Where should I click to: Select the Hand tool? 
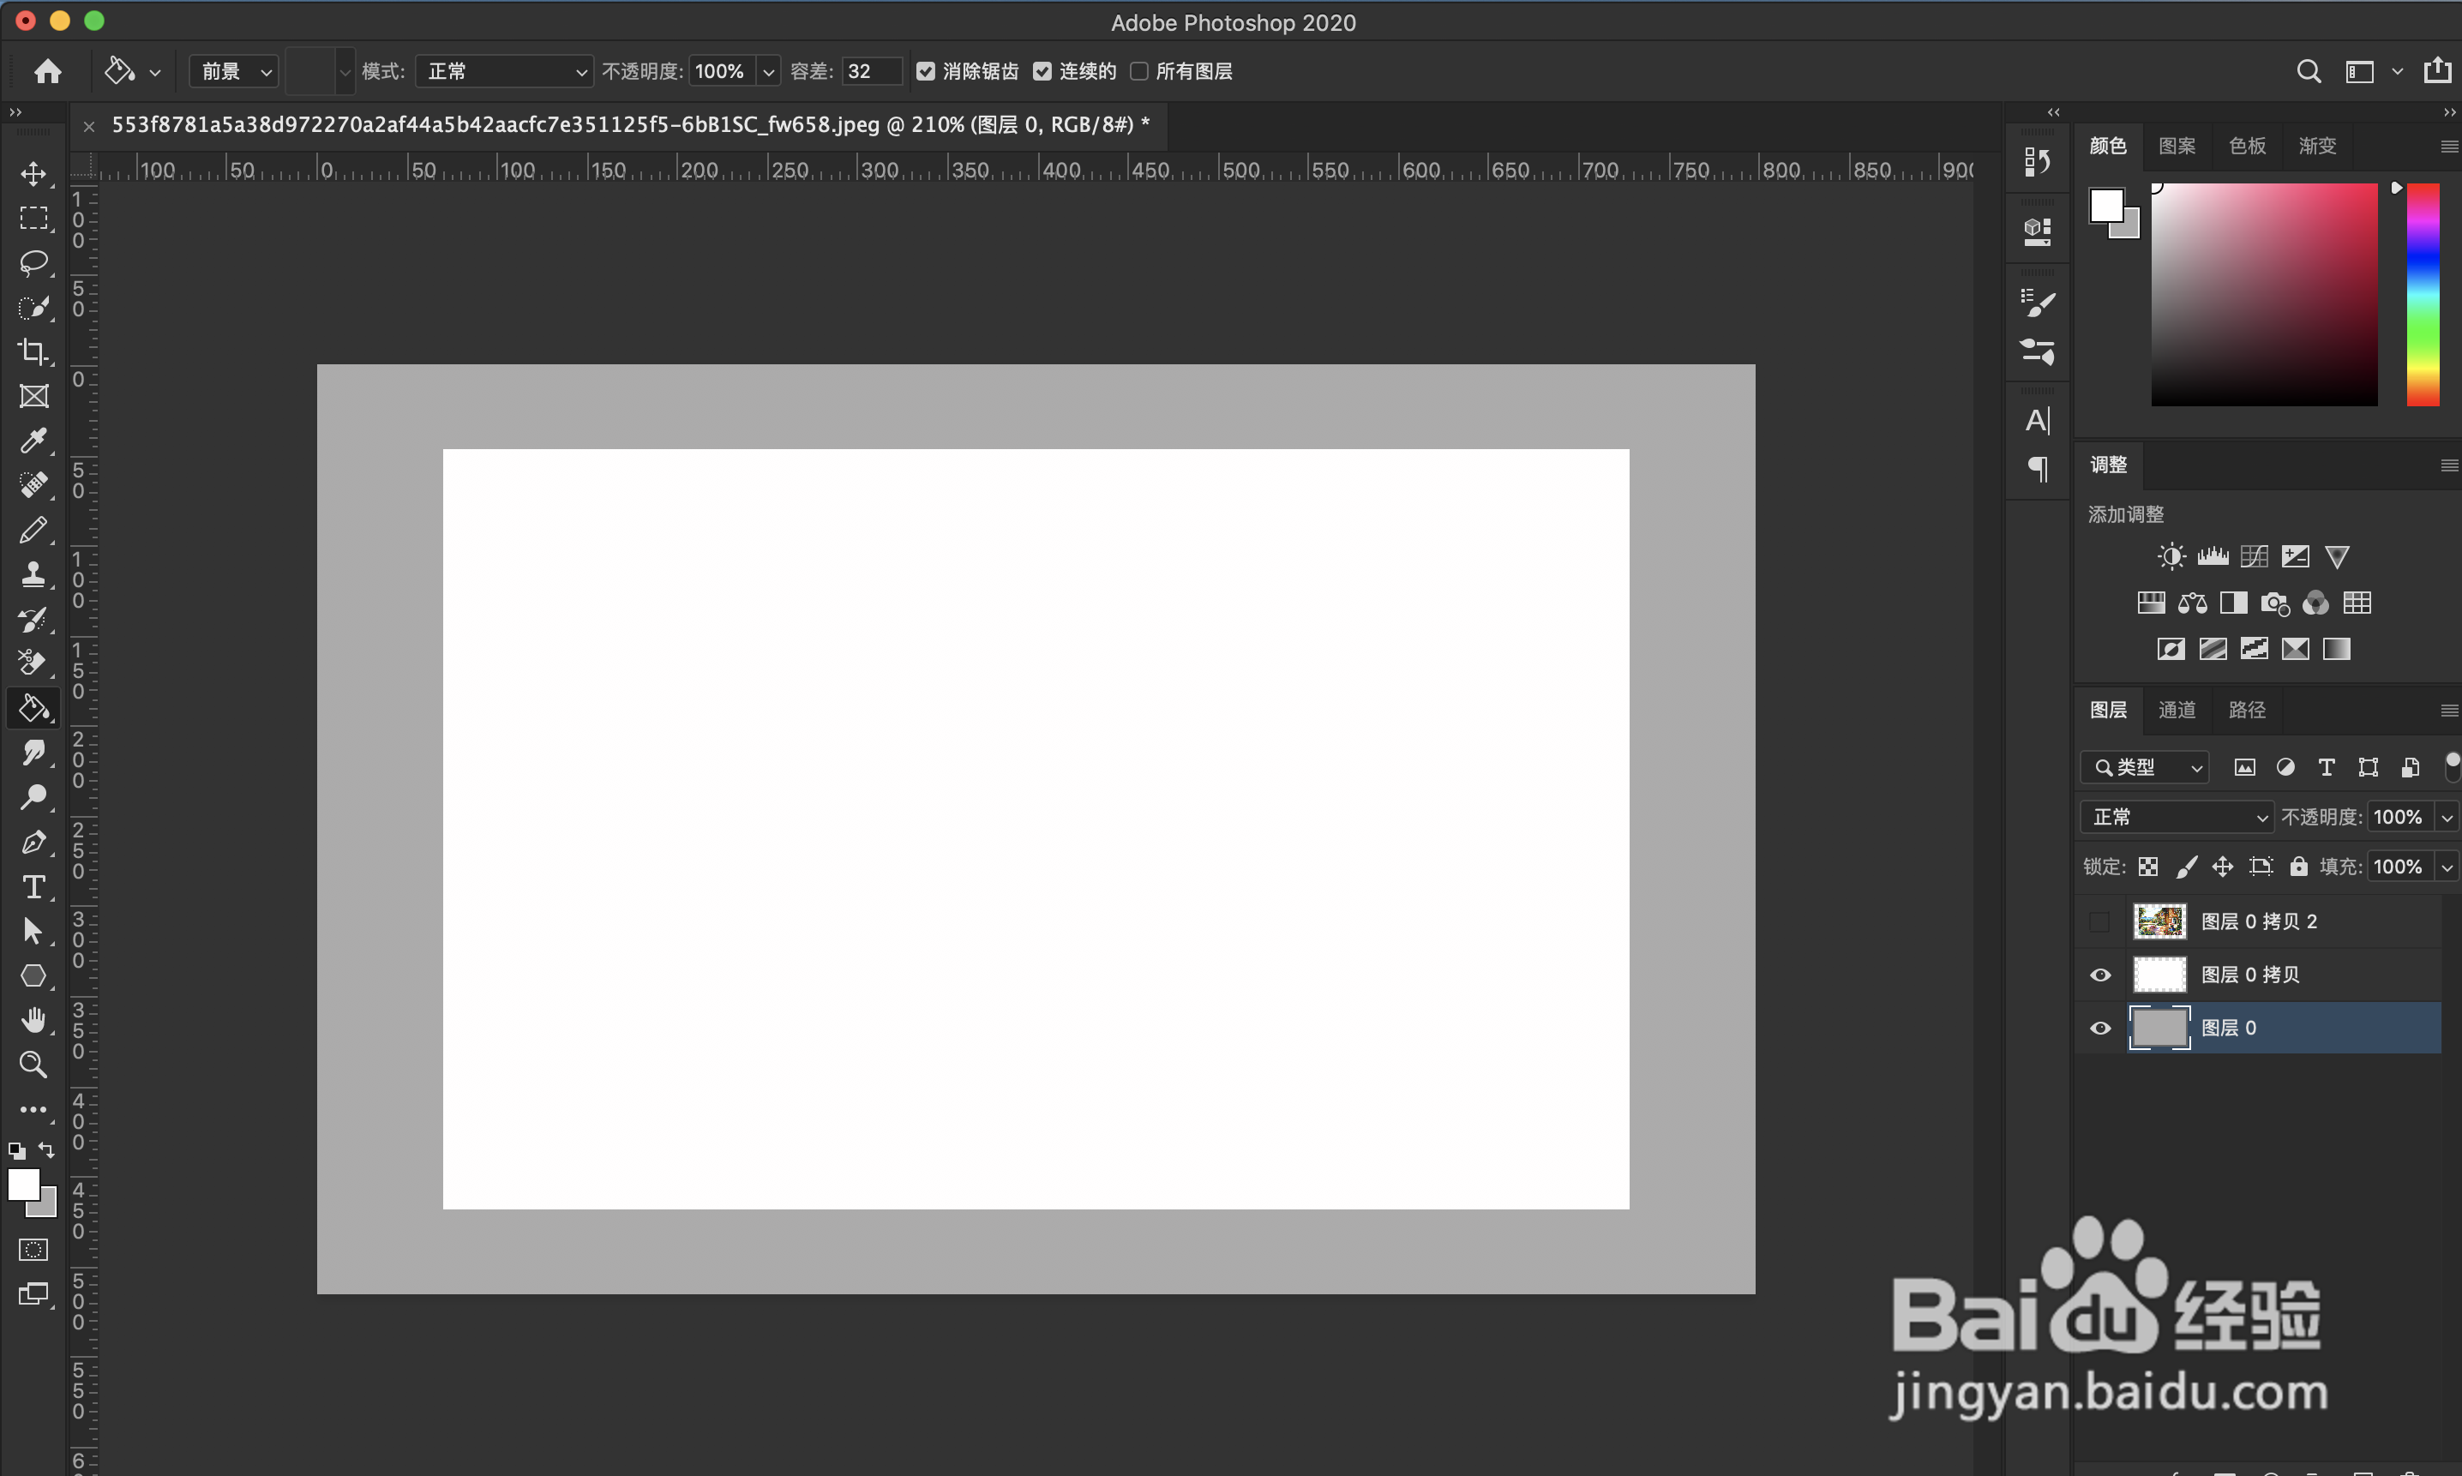tap(33, 1019)
